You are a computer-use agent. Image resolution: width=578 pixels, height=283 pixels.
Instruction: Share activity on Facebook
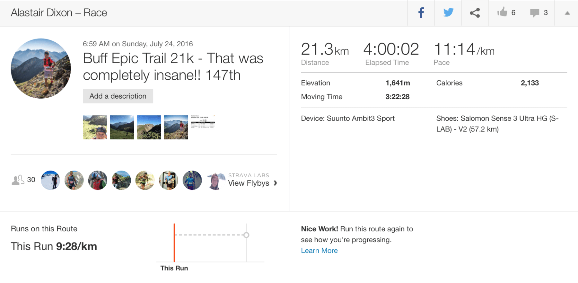pos(421,13)
